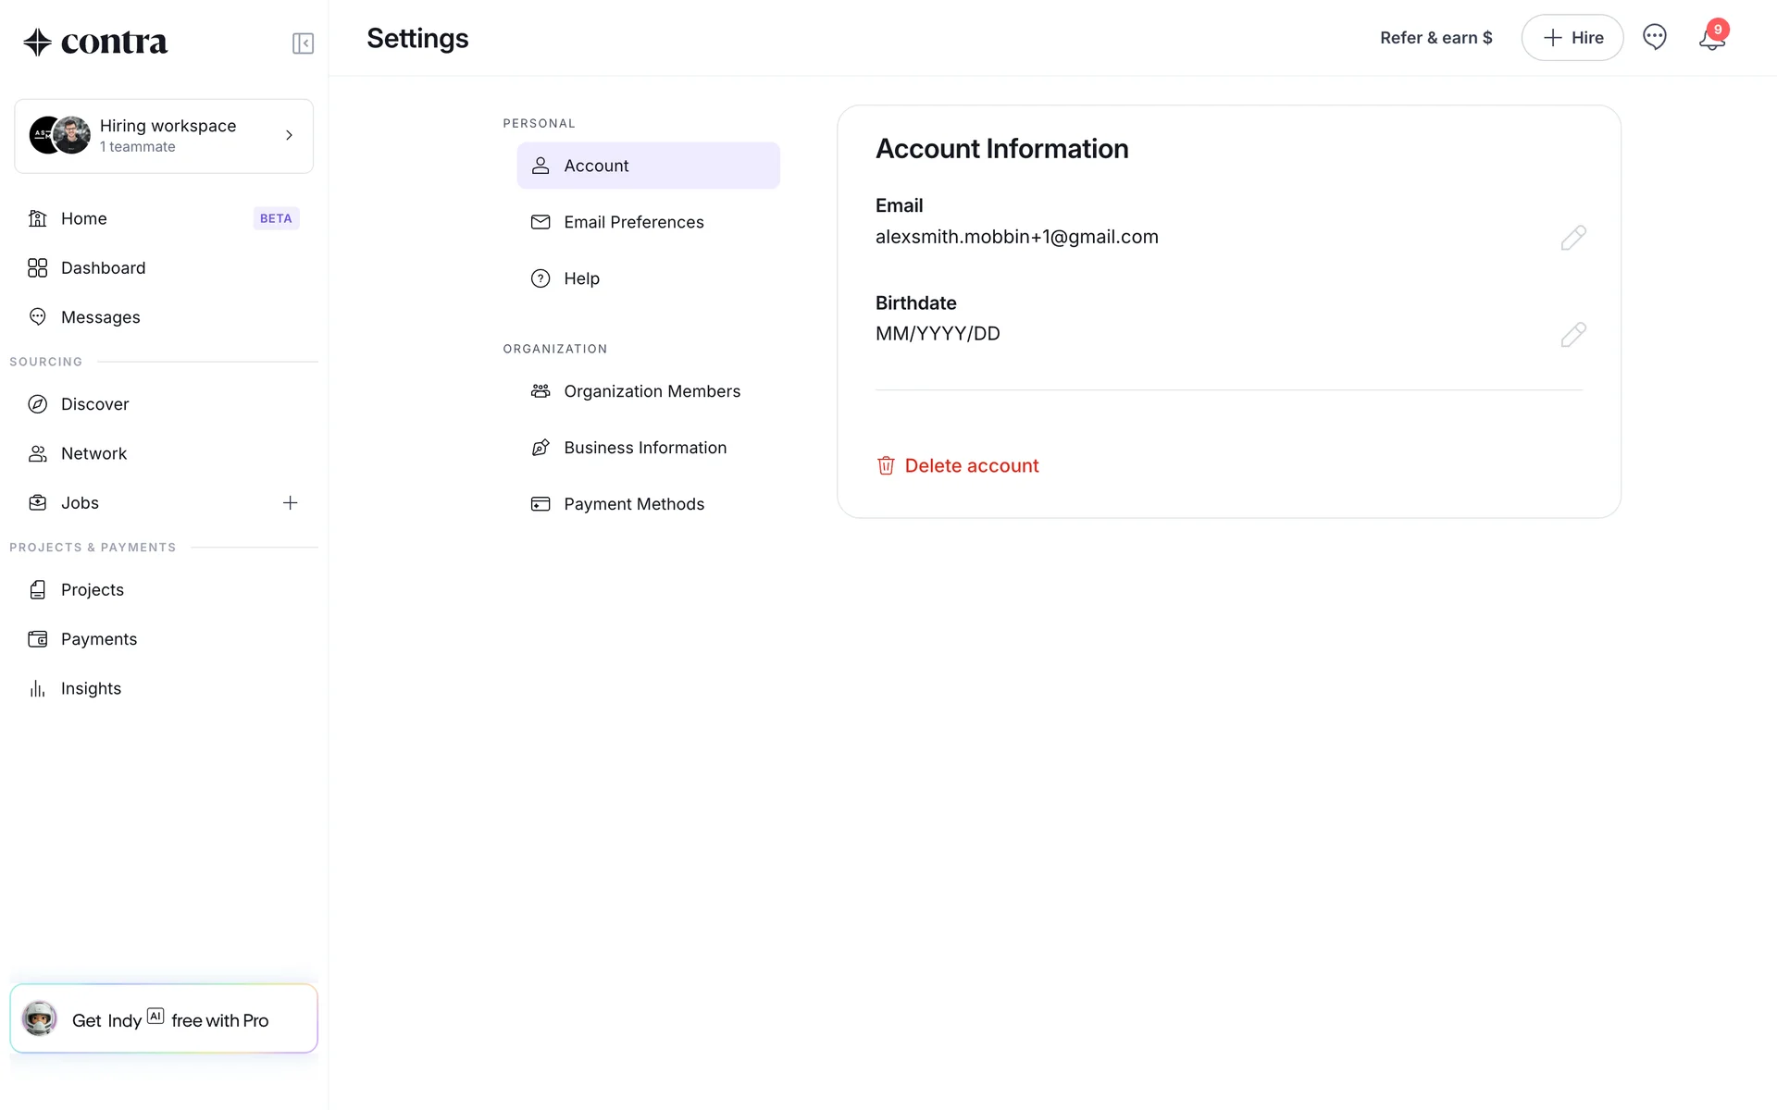Image resolution: width=1777 pixels, height=1110 pixels.
Task: Collapse the sidebar with the panel icon
Action: [x=303, y=43]
